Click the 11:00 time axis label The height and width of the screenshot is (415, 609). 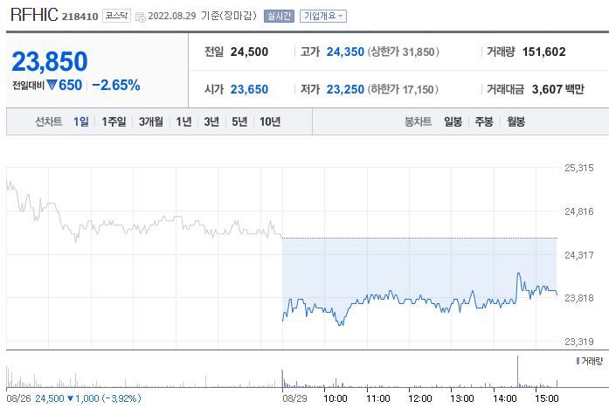click(378, 398)
